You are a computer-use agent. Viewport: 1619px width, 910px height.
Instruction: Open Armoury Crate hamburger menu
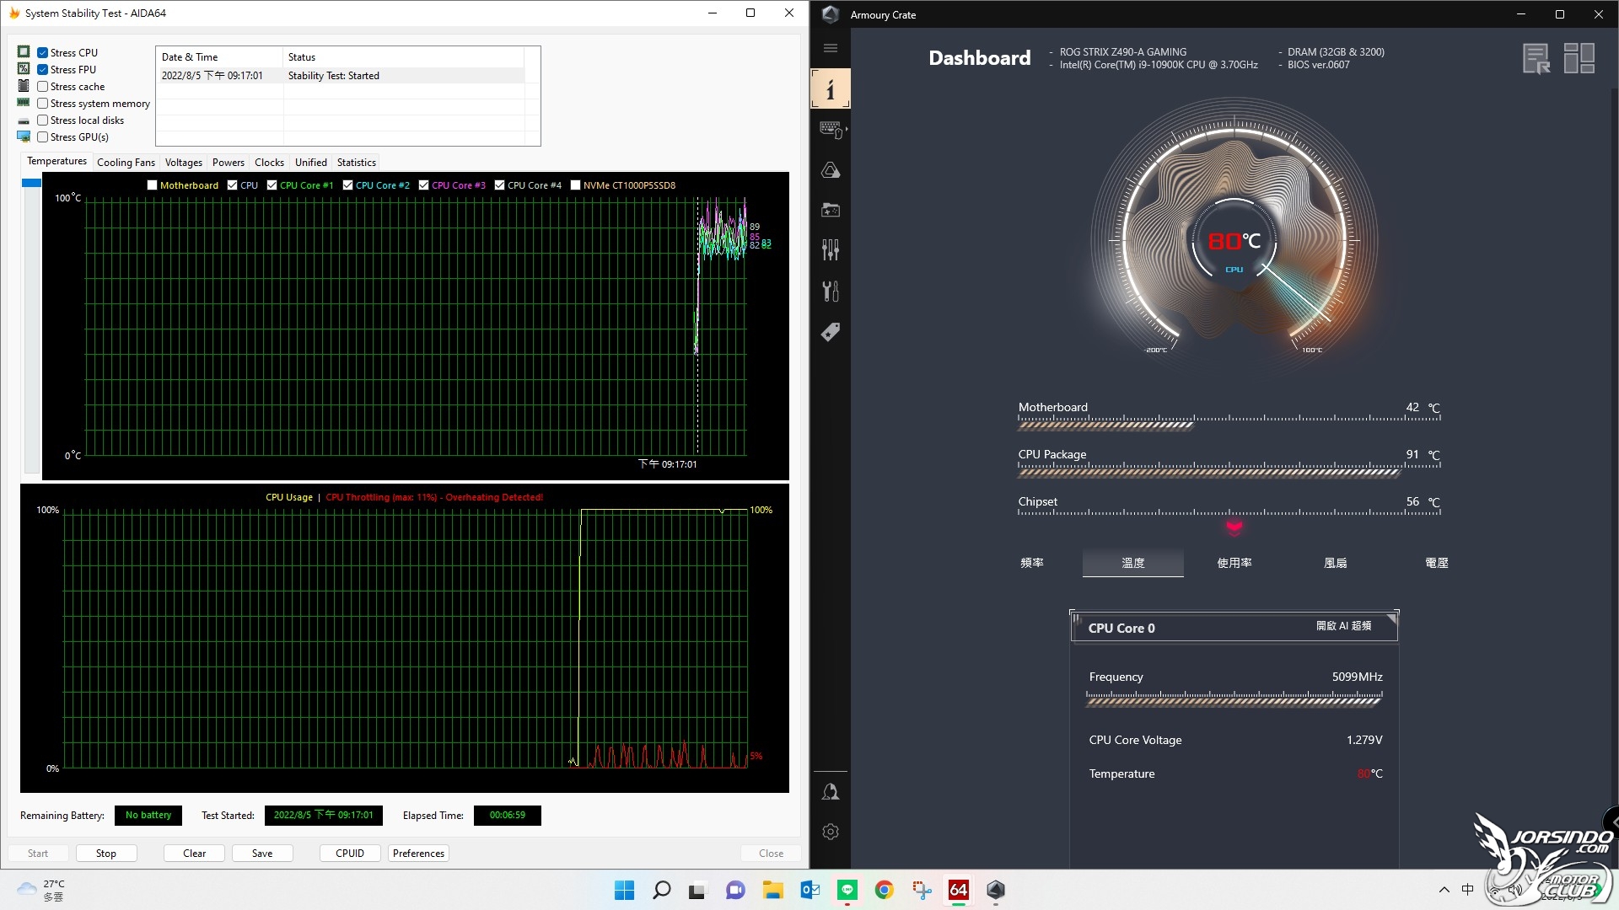(x=831, y=48)
